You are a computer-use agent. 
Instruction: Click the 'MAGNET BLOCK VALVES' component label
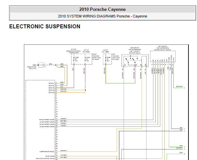163,50
